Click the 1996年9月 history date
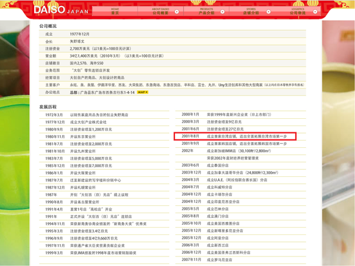Screen dimensions: 355x266 (x=54, y=238)
